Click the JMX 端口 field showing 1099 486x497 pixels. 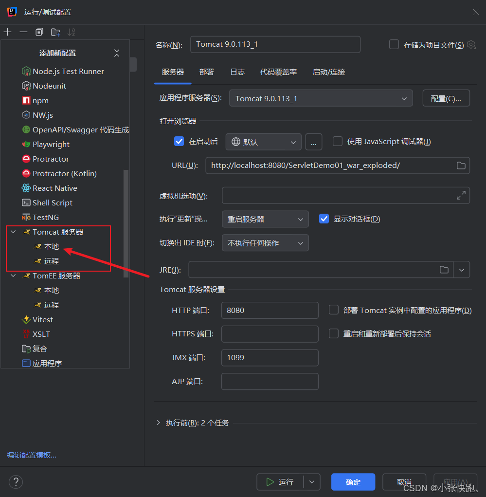pyautogui.click(x=270, y=357)
